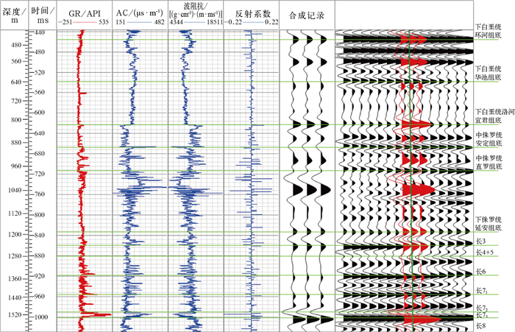Select the 长4+5 horizon marker label
This screenshot has height=332, width=515.
[485, 254]
